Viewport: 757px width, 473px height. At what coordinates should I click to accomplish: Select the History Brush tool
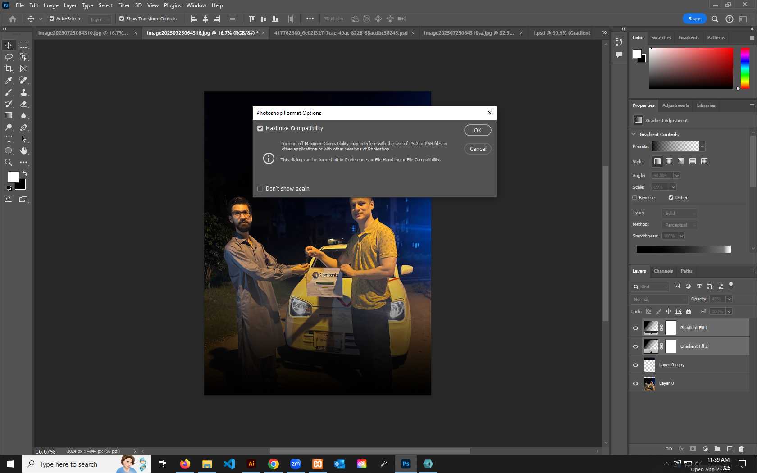(x=9, y=104)
